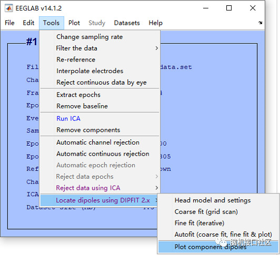Open the File menu
The image size is (280, 255).
click(x=9, y=23)
